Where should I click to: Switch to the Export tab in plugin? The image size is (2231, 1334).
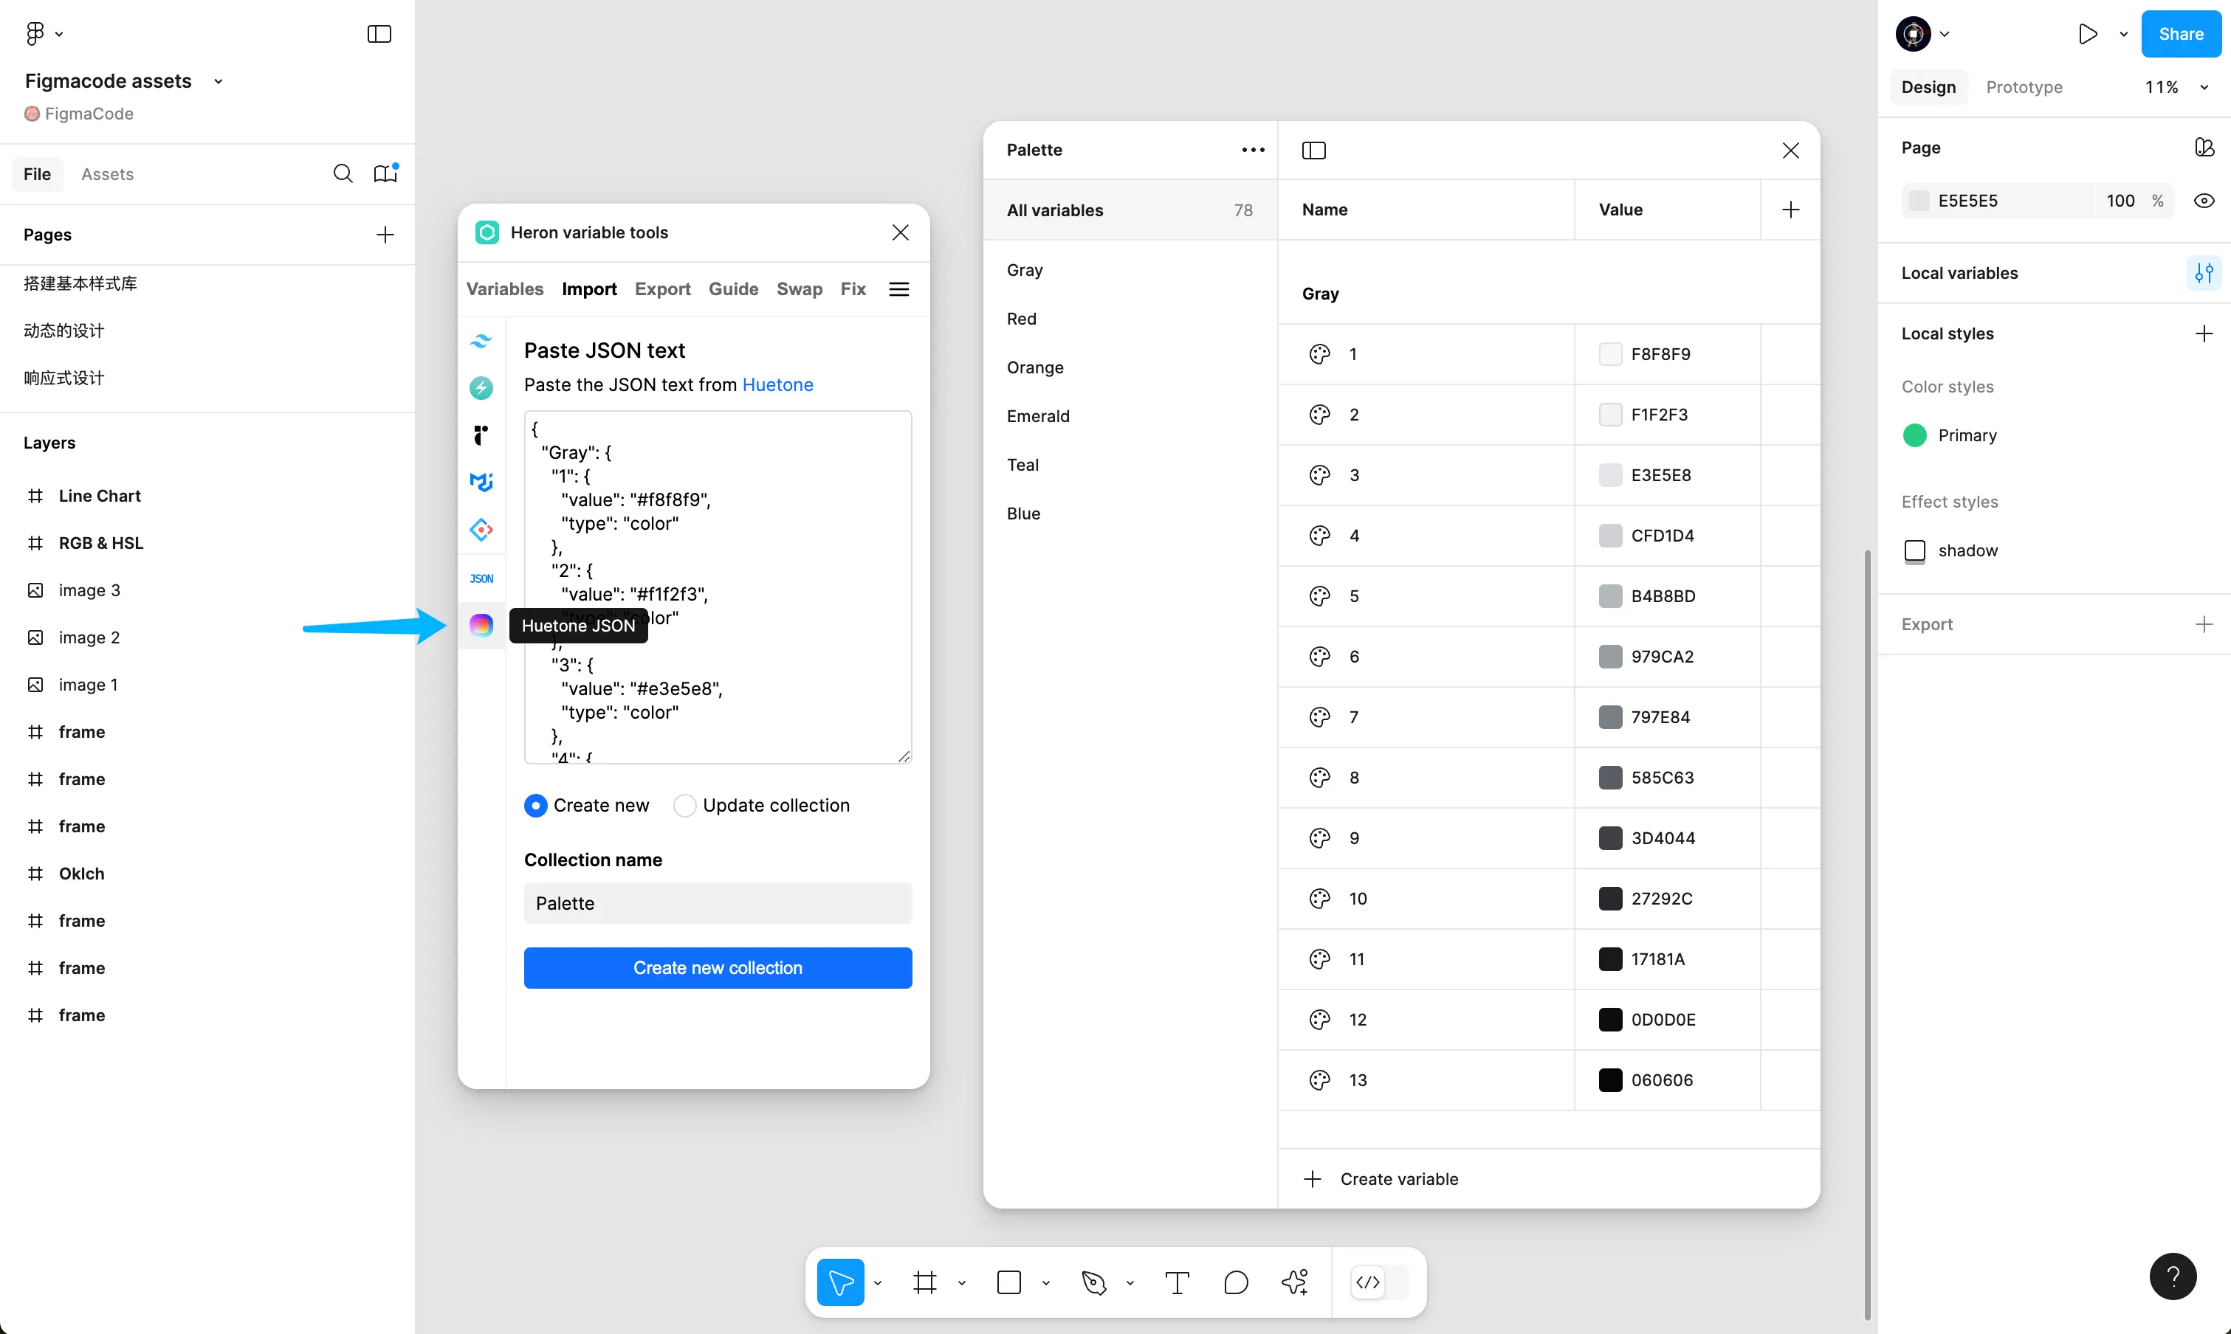[x=661, y=288]
